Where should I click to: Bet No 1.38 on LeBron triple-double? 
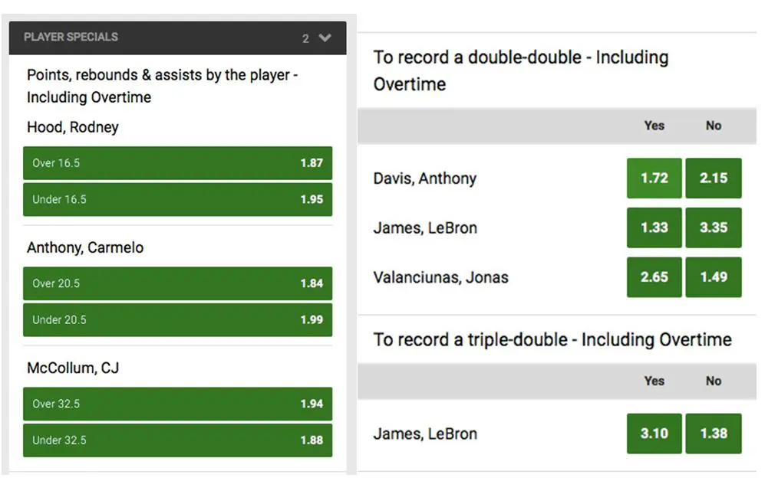714,434
